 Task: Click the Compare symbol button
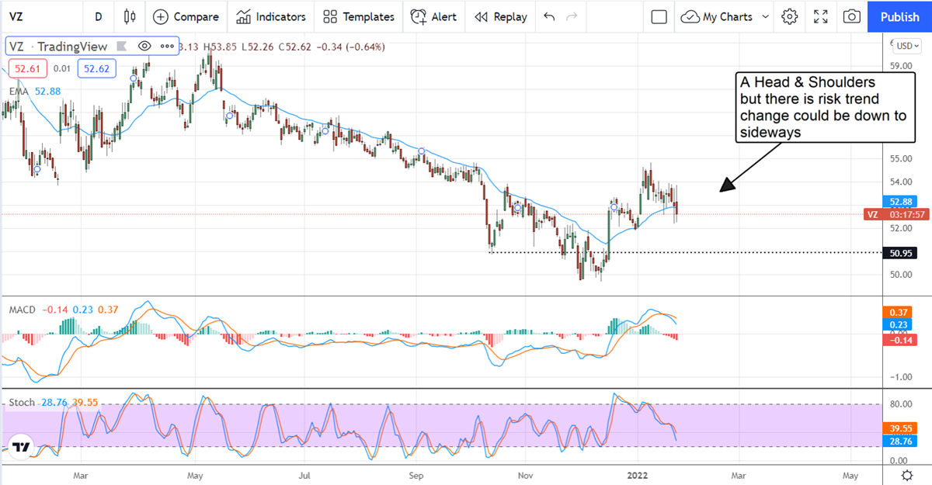pyautogui.click(x=186, y=16)
